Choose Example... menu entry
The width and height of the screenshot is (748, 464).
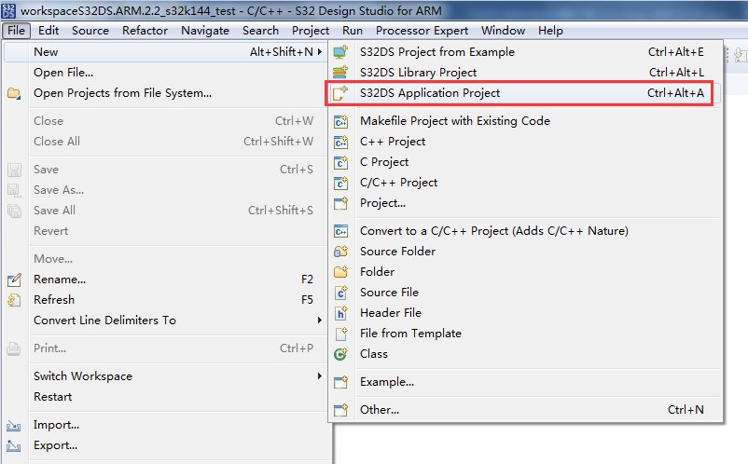point(524,382)
